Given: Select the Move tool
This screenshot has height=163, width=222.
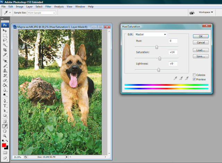Looking at the screenshot, I should click(x=5, y=31).
